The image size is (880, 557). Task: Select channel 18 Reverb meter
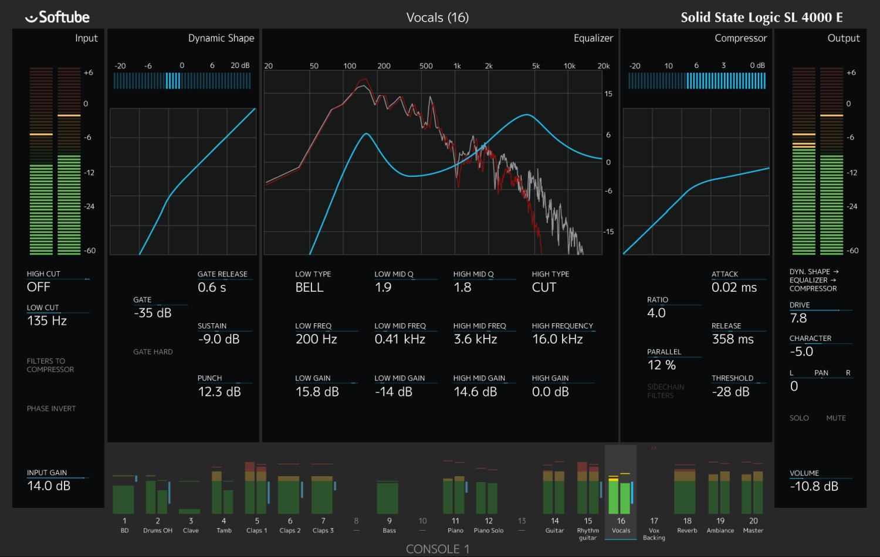coord(685,489)
